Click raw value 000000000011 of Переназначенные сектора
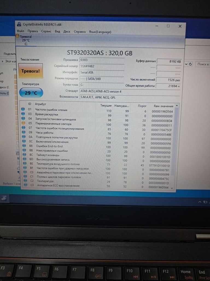Viewport: 210px width, 281px height. pyautogui.click(x=161, y=125)
